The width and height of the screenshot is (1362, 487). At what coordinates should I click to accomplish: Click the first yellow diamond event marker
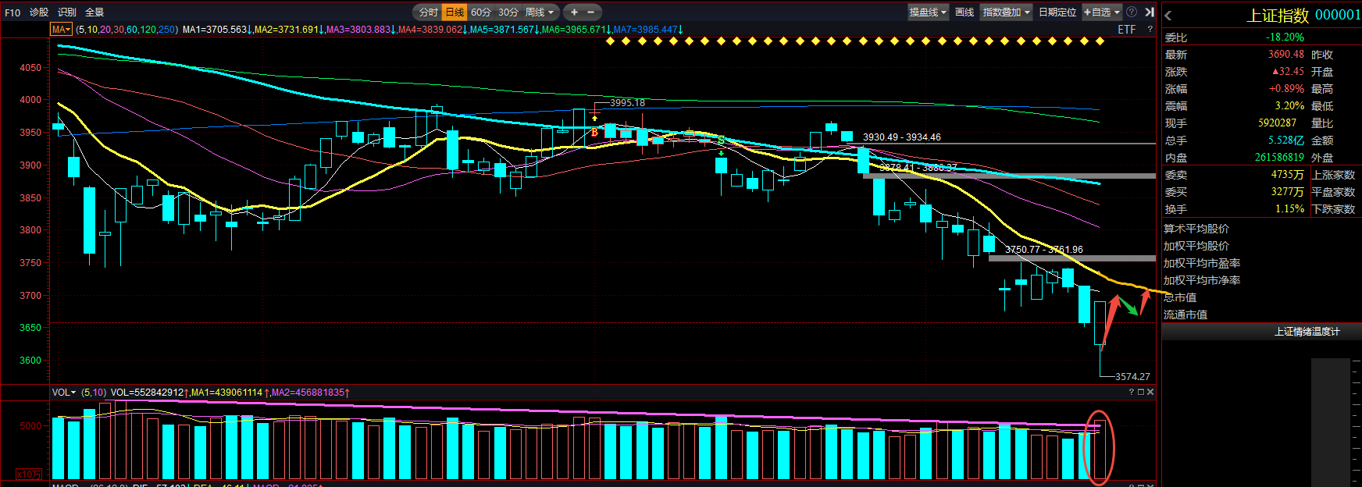click(x=610, y=41)
